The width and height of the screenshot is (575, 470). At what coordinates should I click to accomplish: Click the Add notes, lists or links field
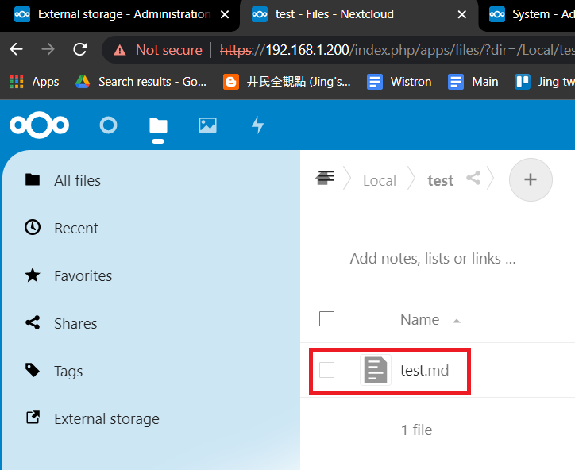(433, 259)
